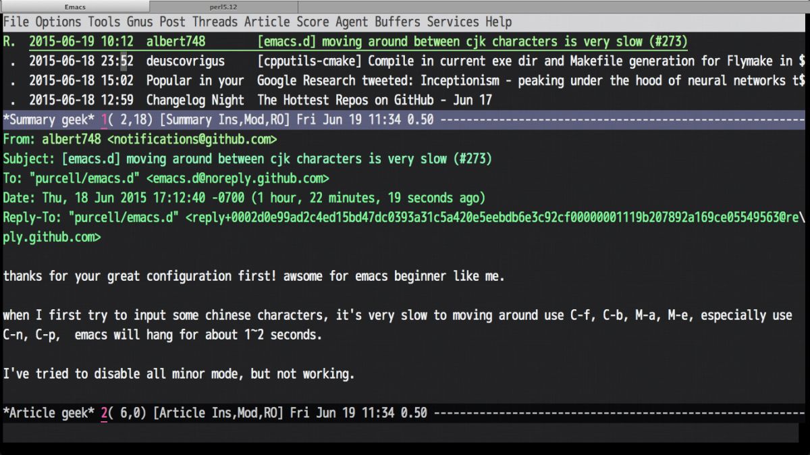The image size is (810, 455).
Task: Open the Help menu
Action: pos(498,22)
